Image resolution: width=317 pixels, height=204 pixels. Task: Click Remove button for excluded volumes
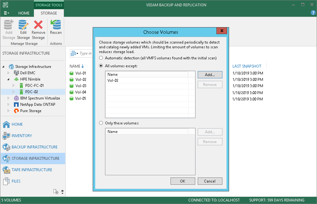(x=210, y=85)
